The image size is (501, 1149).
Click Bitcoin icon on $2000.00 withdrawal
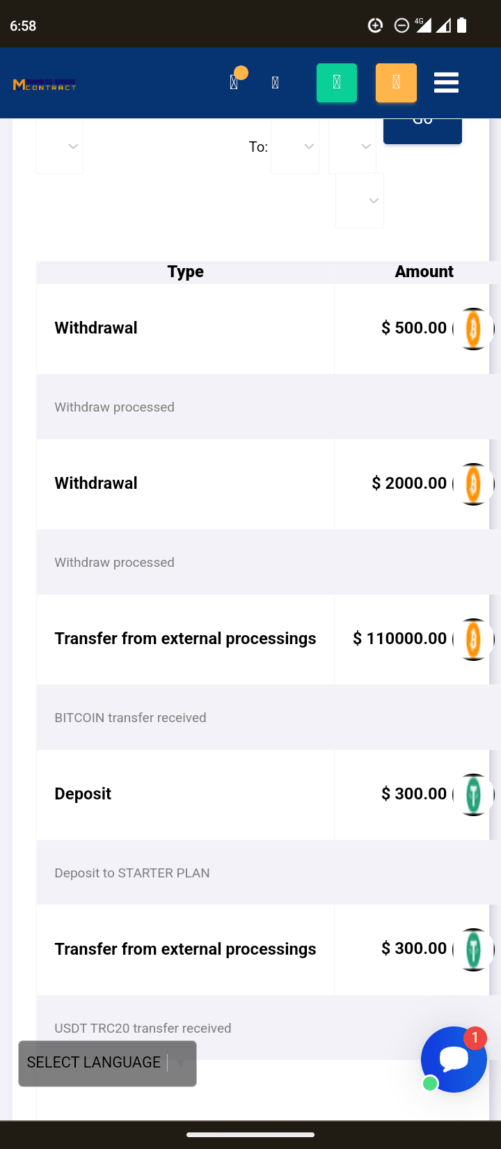[473, 484]
